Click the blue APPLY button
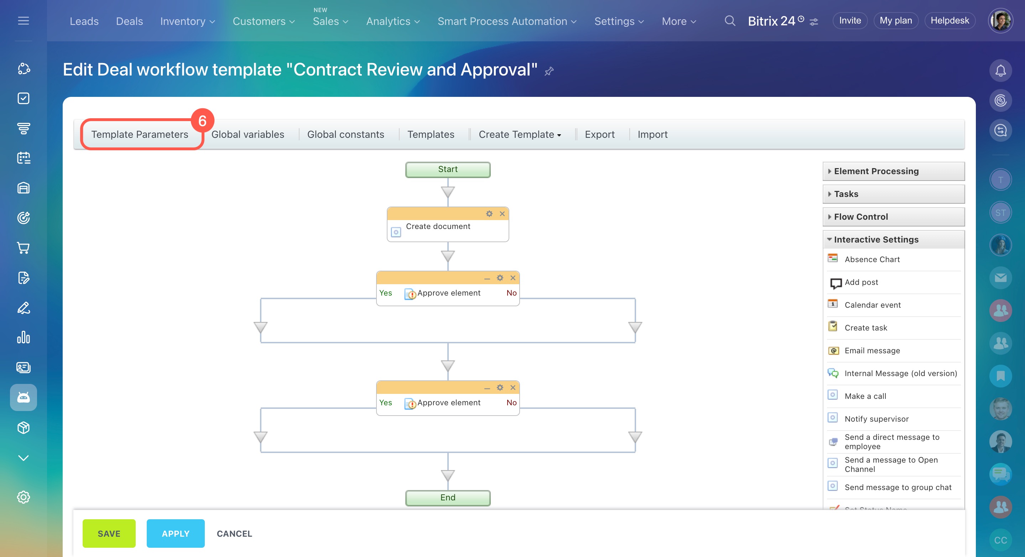The image size is (1025, 557). [176, 533]
